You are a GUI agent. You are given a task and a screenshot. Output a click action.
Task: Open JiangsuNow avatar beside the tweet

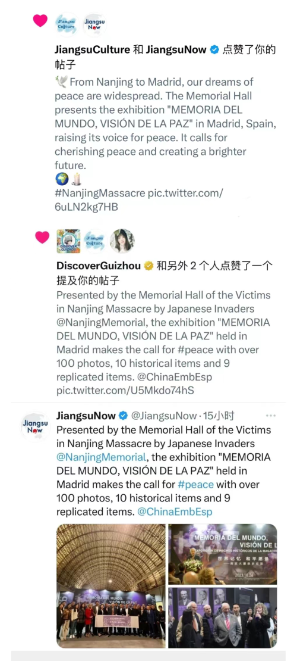pyautogui.click(x=35, y=426)
